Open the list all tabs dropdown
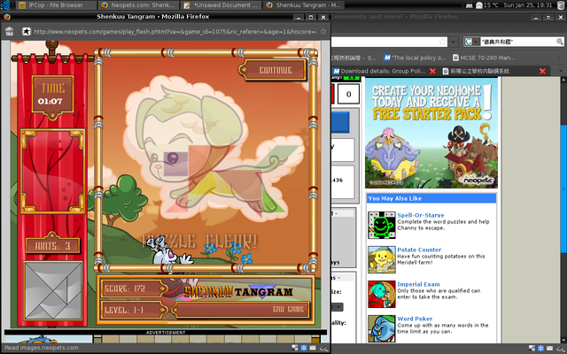 click(561, 71)
